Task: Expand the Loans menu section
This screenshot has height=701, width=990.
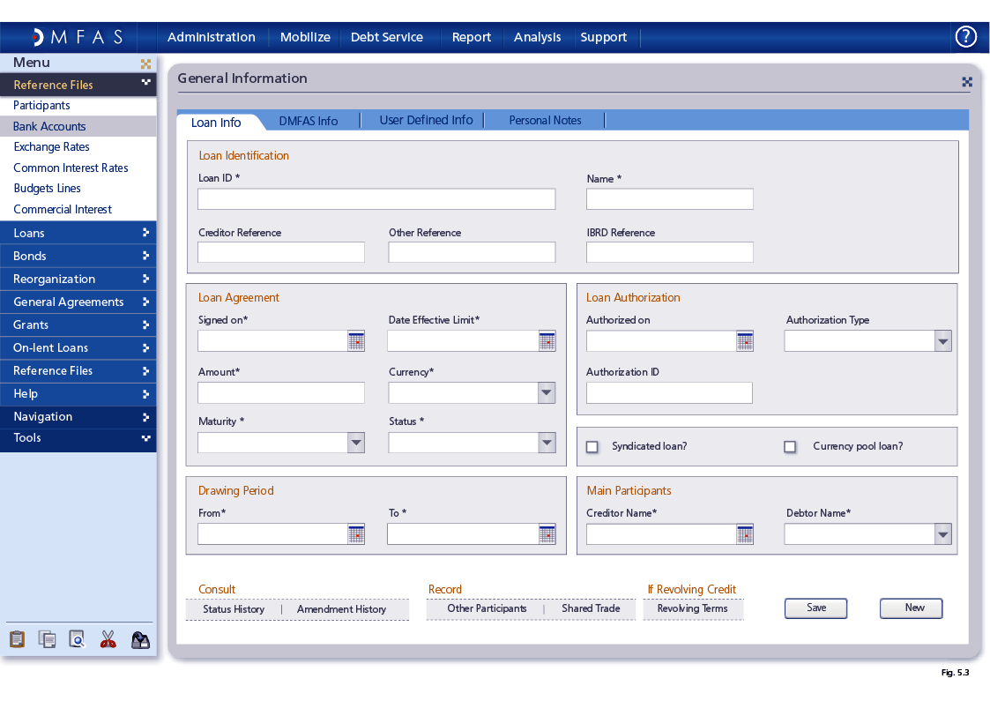Action: point(78,233)
